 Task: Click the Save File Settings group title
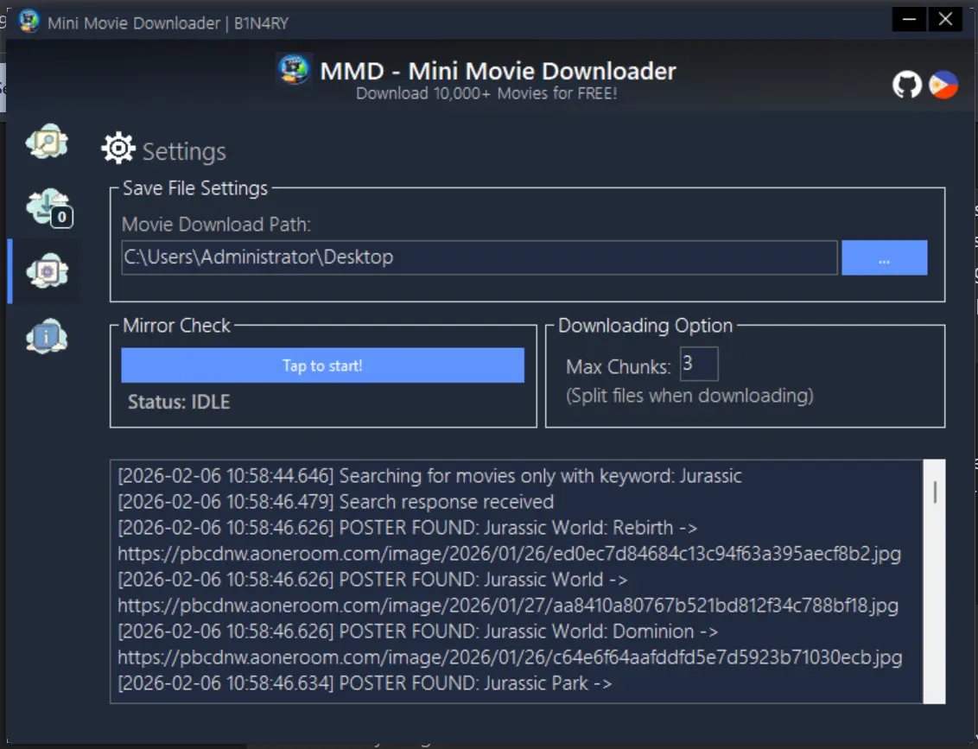tap(194, 188)
